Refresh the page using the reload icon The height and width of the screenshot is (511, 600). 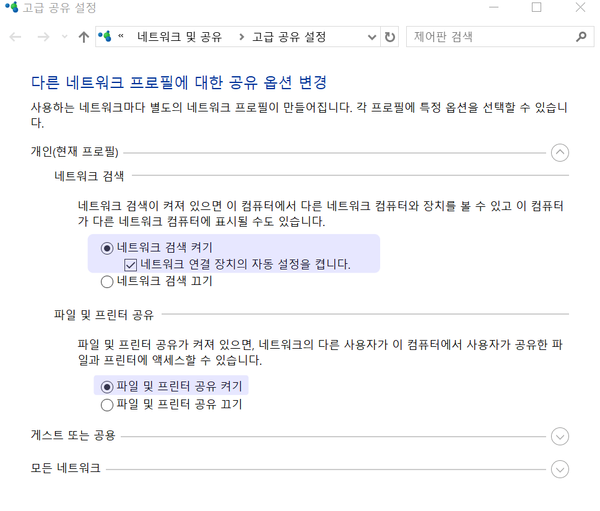pyautogui.click(x=389, y=37)
